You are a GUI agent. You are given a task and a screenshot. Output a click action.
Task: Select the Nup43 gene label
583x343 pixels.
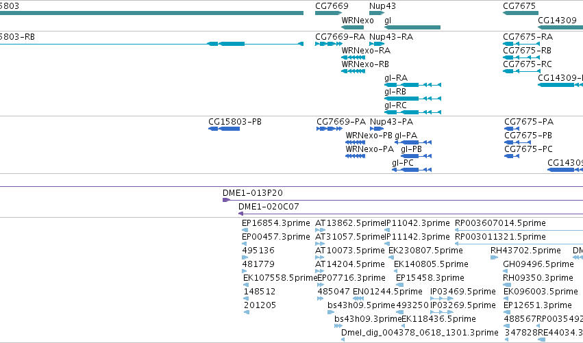[x=382, y=6]
